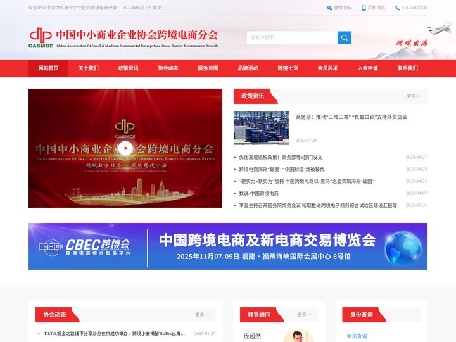Open the 身份查询 section heading

point(362,314)
